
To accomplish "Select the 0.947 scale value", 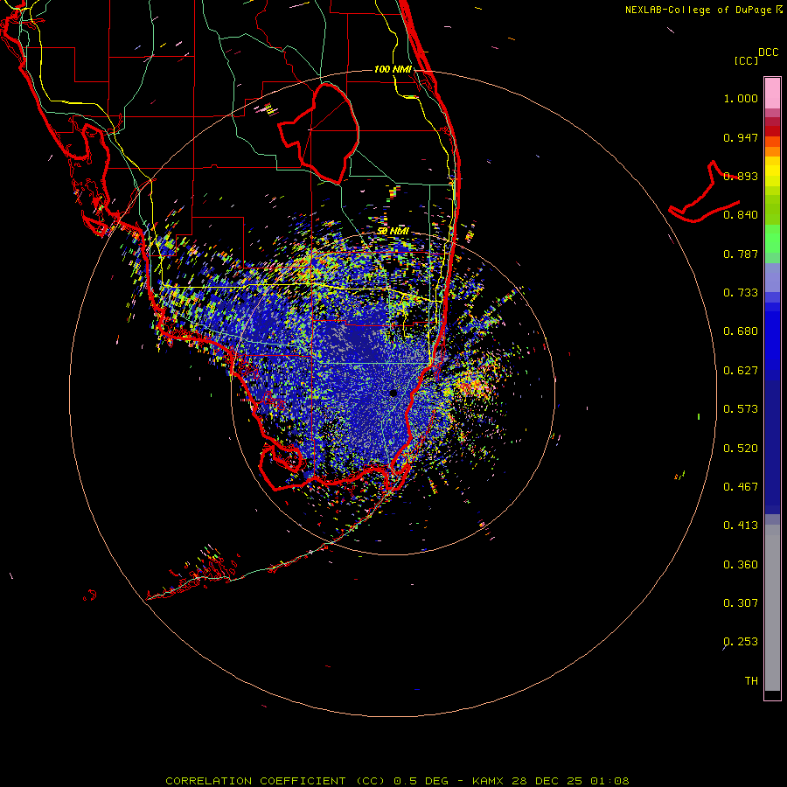I will (x=741, y=137).
